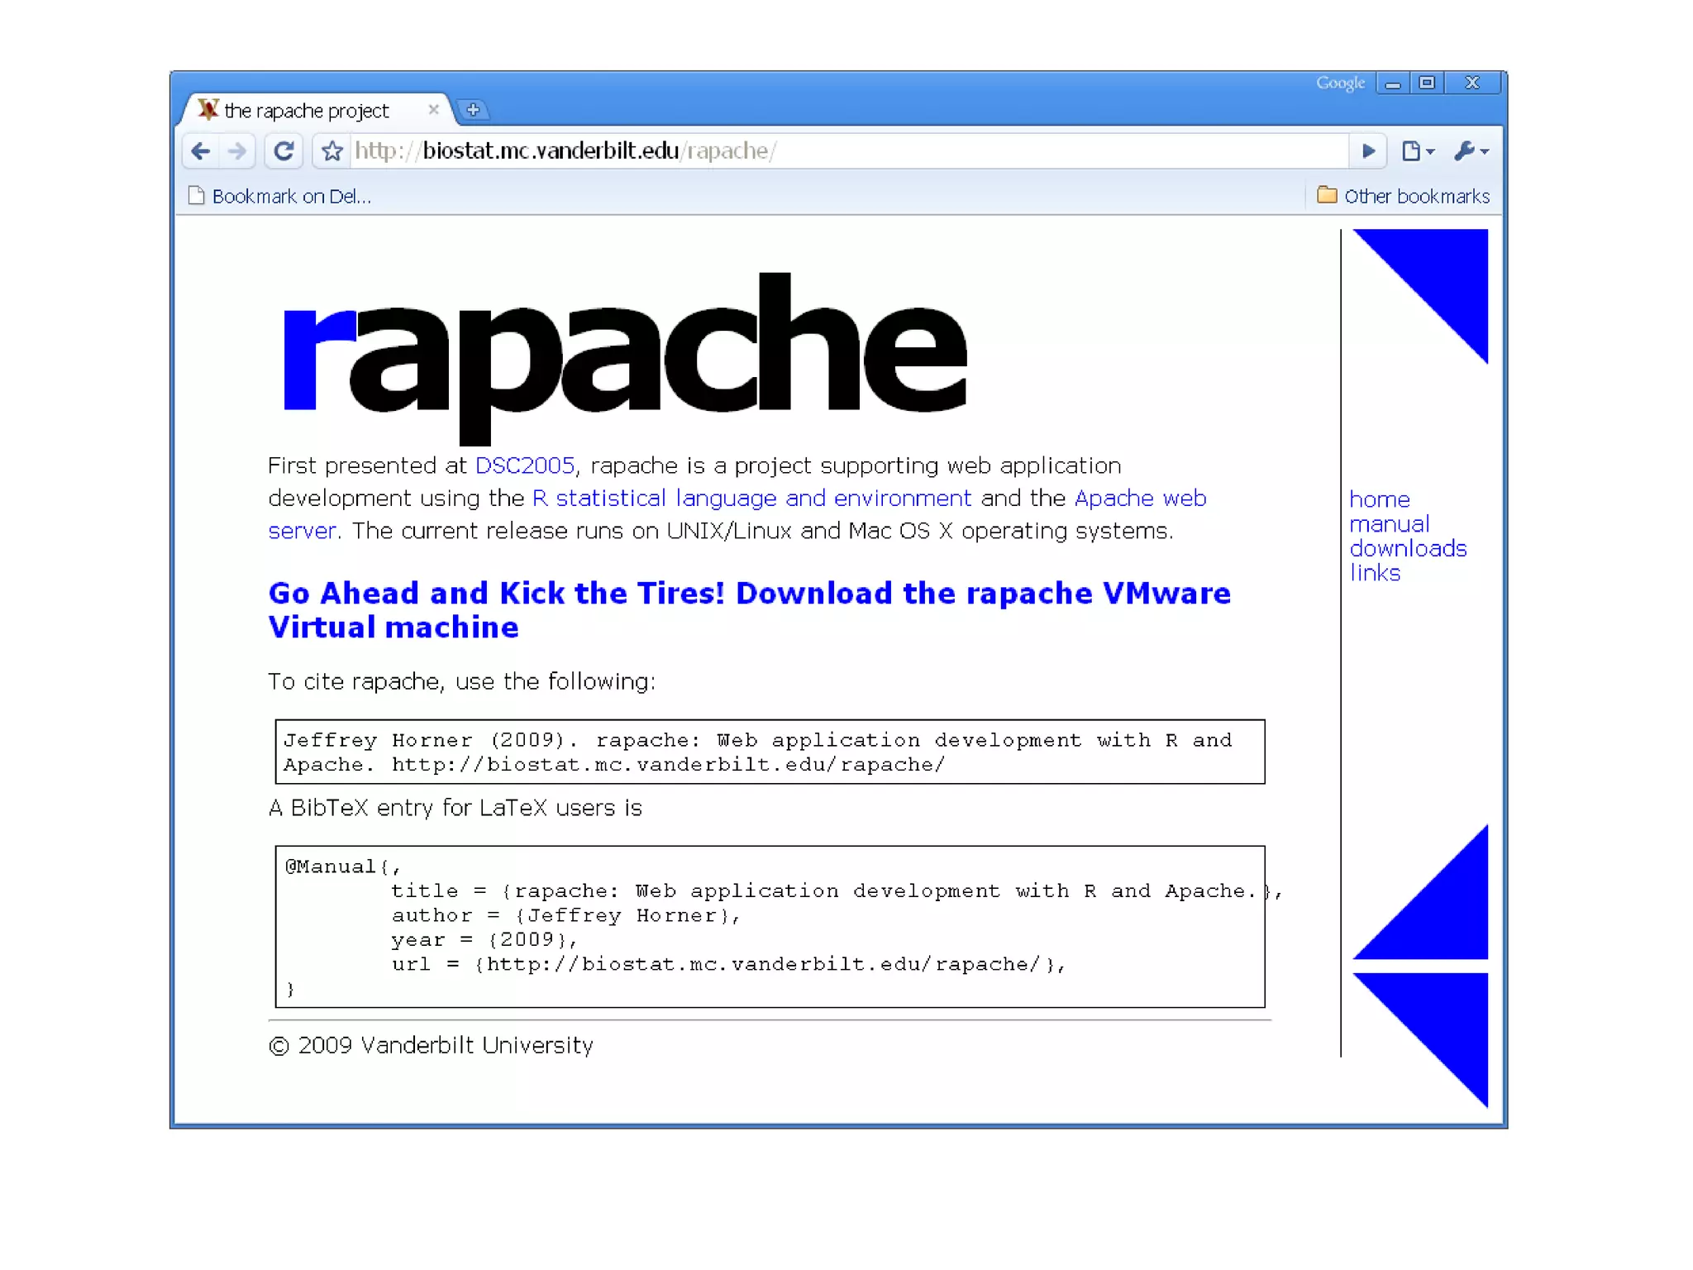Click the browser back arrow button
Viewport: 1693px width, 1270px height.
point(200,151)
